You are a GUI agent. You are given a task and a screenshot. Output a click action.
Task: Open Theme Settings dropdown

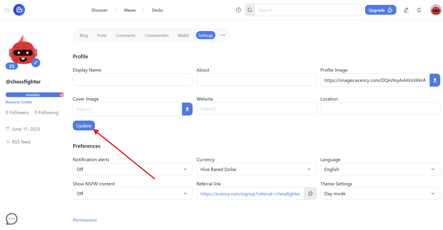[380, 193]
